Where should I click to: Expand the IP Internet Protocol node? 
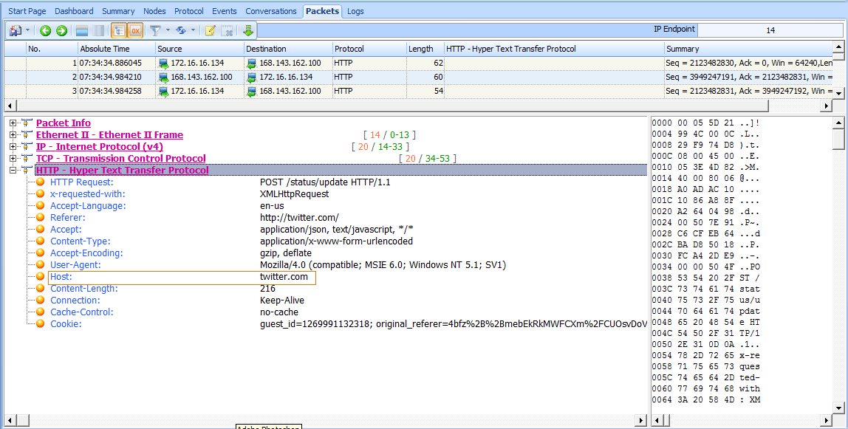pos(13,147)
